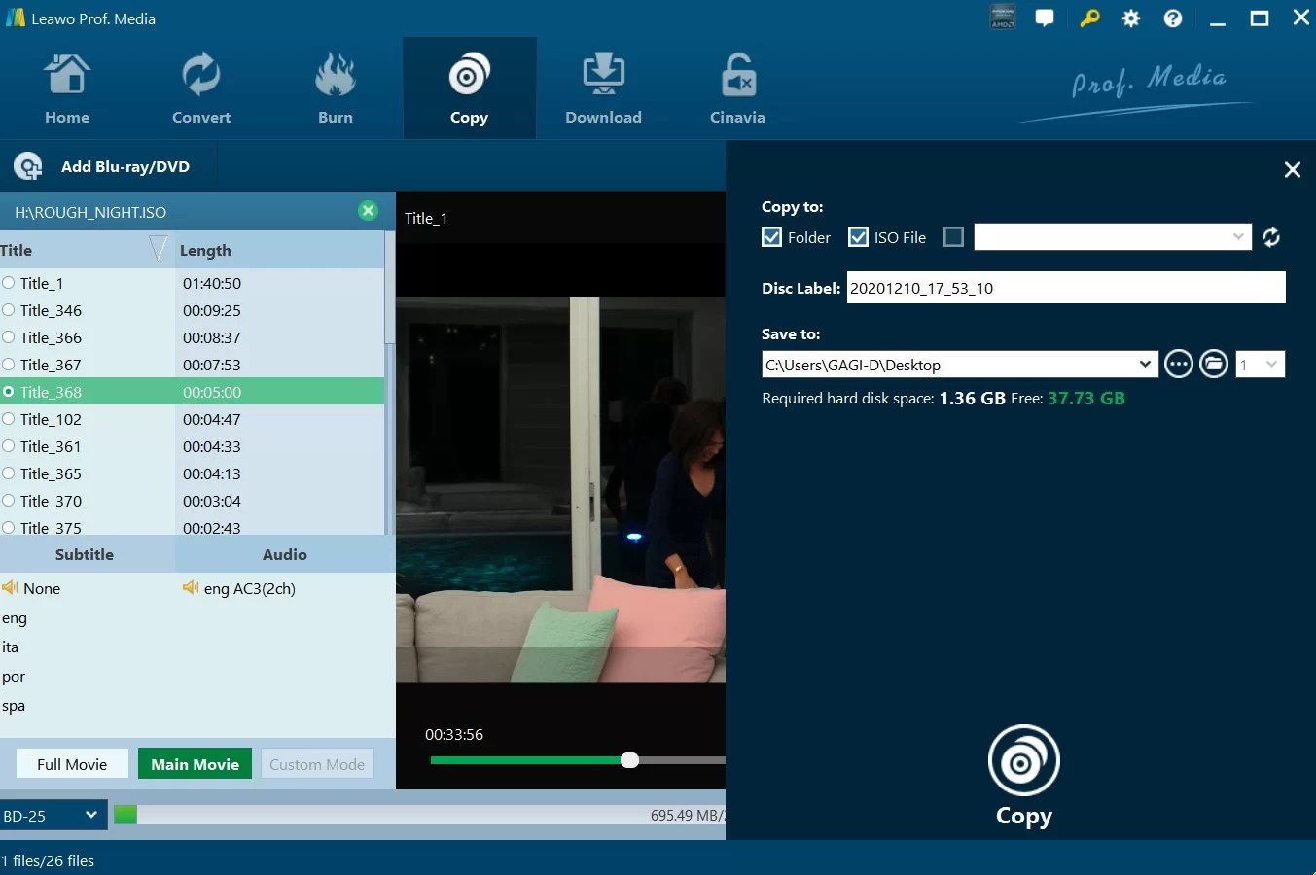Click the playback progress slider
Viewport: 1316px width, 875px height.
point(629,760)
